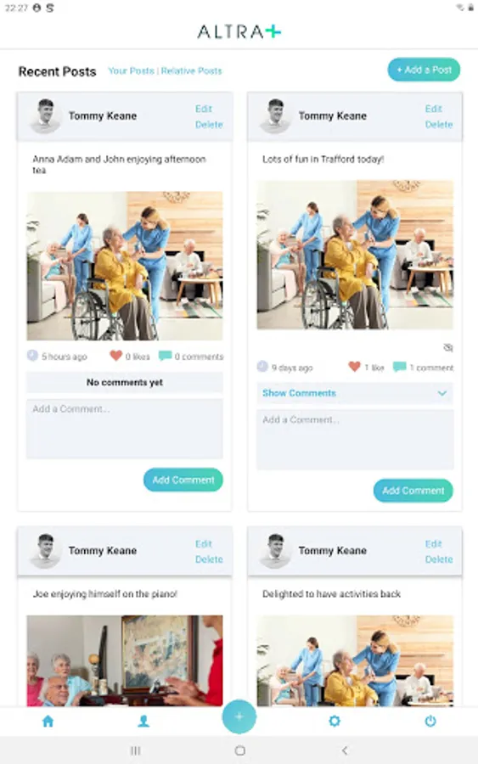This screenshot has width=478, height=764.
Task: Open the home tab icon in bottom bar
Action: (48, 721)
